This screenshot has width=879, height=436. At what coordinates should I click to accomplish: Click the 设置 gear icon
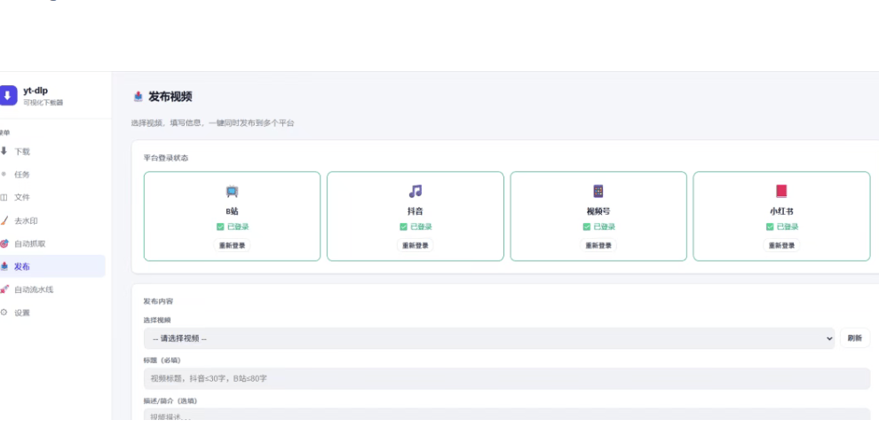click(4, 313)
